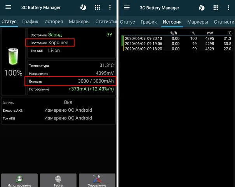Open apps grid icon in right screen header
This screenshot has width=235, height=187.
click(x=216, y=8)
